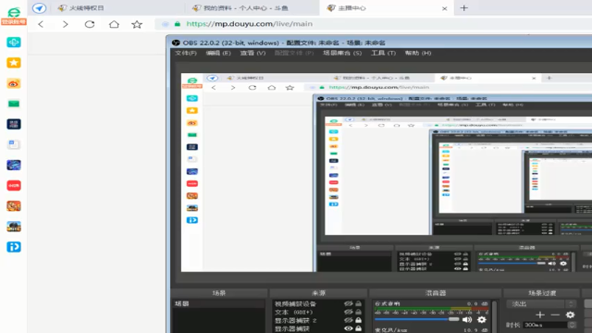
Task: Open the blue iD sidebar icon
Action: click(x=14, y=247)
